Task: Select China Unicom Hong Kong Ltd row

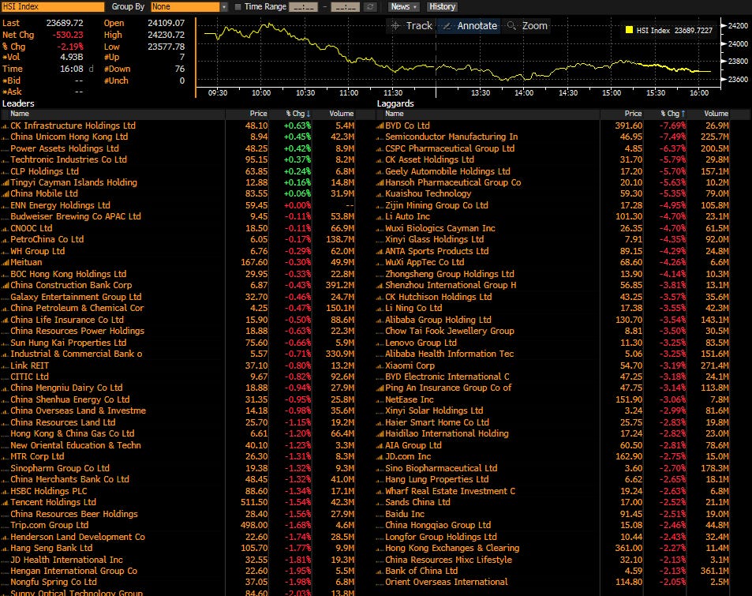Action: (178, 137)
